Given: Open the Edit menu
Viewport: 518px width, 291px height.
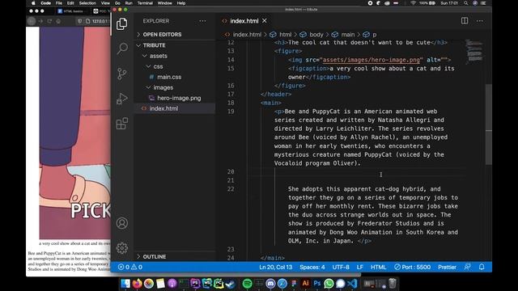Looking at the screenshot, I should [70, 3].
